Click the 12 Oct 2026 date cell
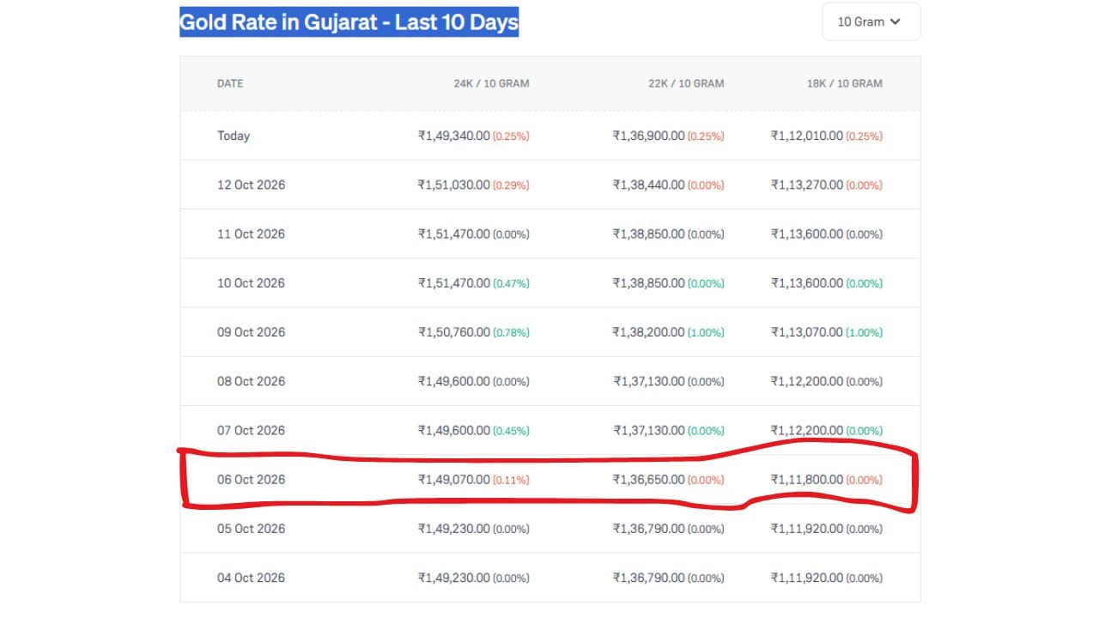 coord(251,185)
